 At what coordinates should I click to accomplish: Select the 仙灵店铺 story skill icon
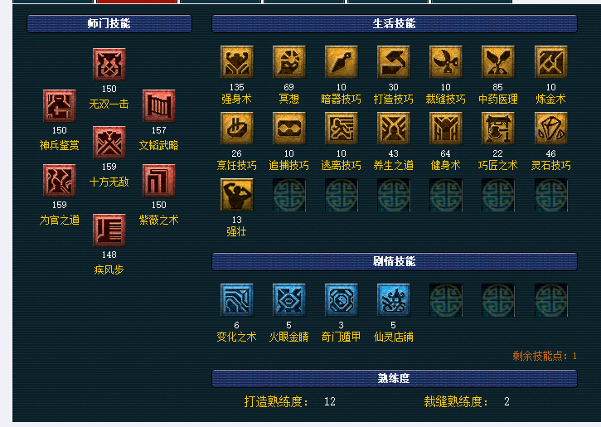394,300
